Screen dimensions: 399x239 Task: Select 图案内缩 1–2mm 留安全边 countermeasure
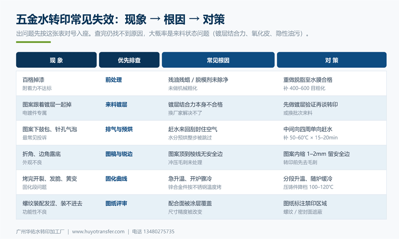point(316,154)
